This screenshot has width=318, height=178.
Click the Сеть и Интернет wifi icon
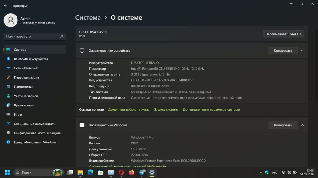(x=8, y=68)
